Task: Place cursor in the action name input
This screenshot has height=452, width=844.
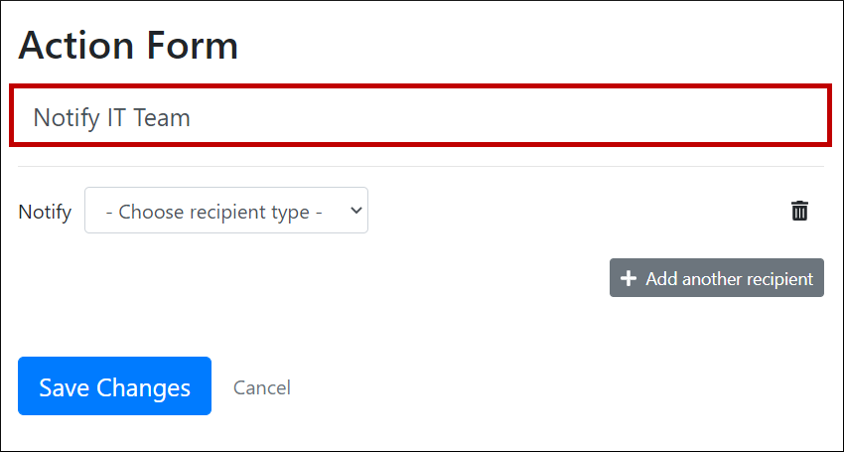Action: tap(419, 117)
